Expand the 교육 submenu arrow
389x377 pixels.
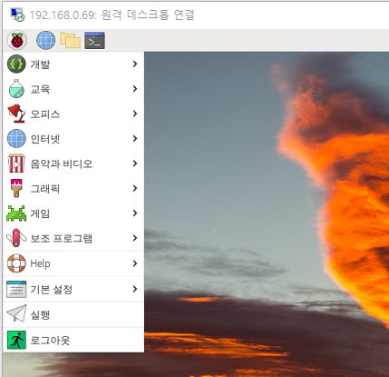coord(135,89)
